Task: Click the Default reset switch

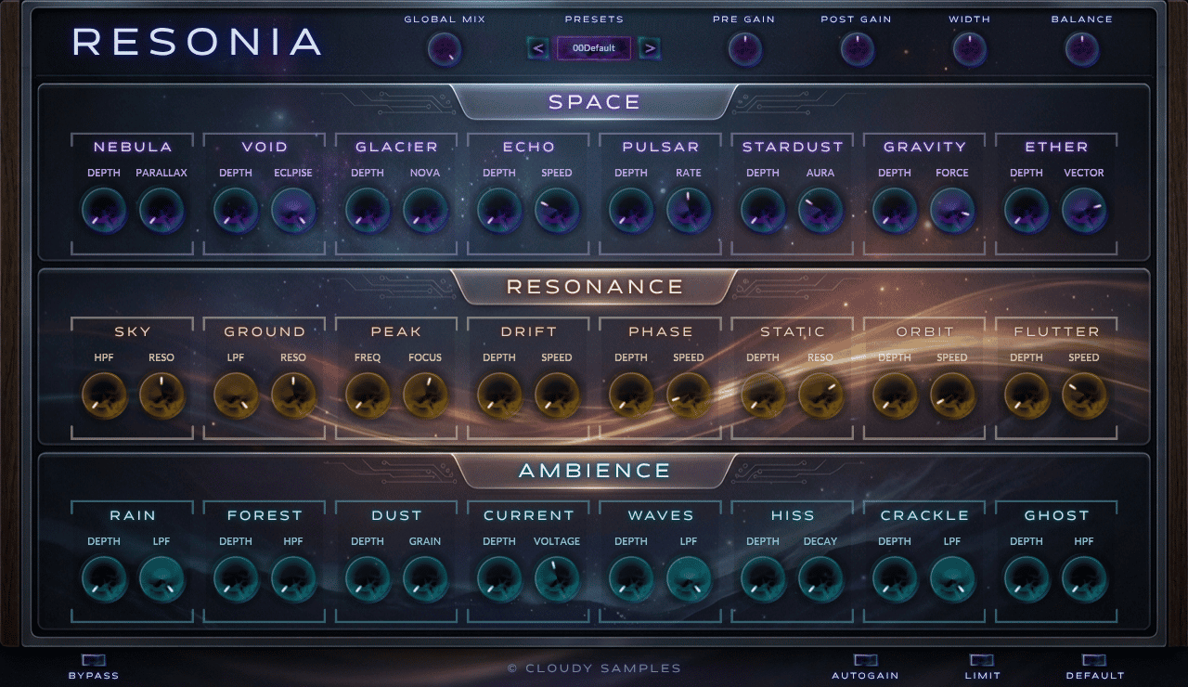Action: coord(1095,660)
